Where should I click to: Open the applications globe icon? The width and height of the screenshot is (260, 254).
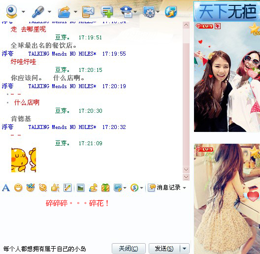coord(171,12)
